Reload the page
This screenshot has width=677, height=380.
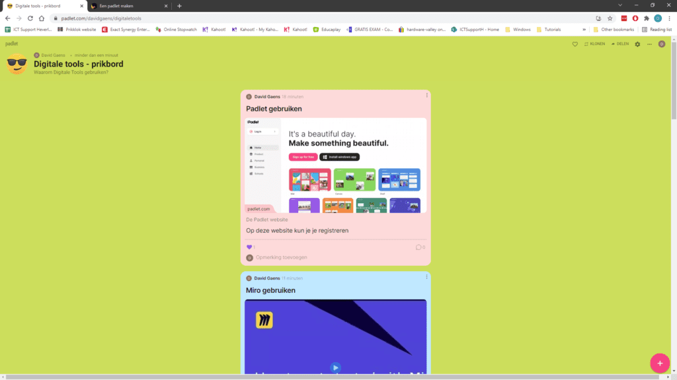(30, 18)
